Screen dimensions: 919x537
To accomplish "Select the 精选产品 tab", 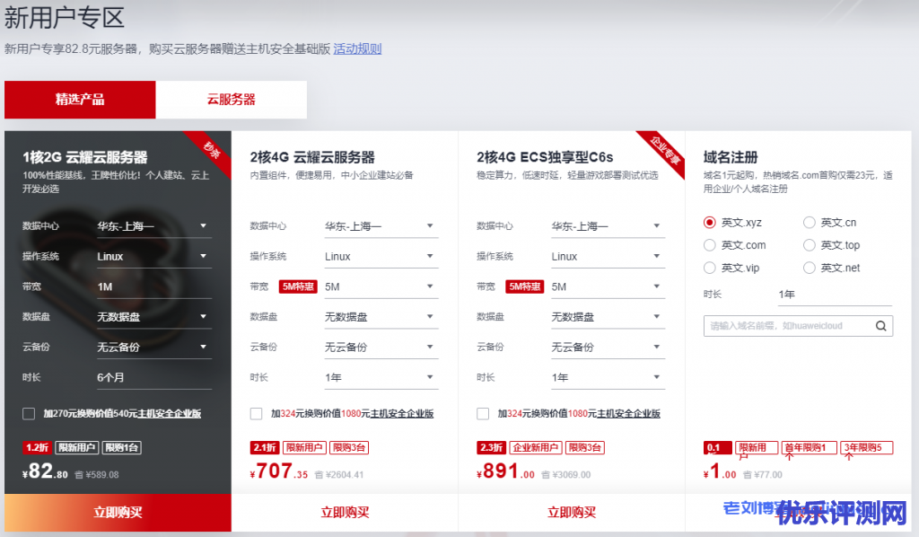I will click(80, 100).
